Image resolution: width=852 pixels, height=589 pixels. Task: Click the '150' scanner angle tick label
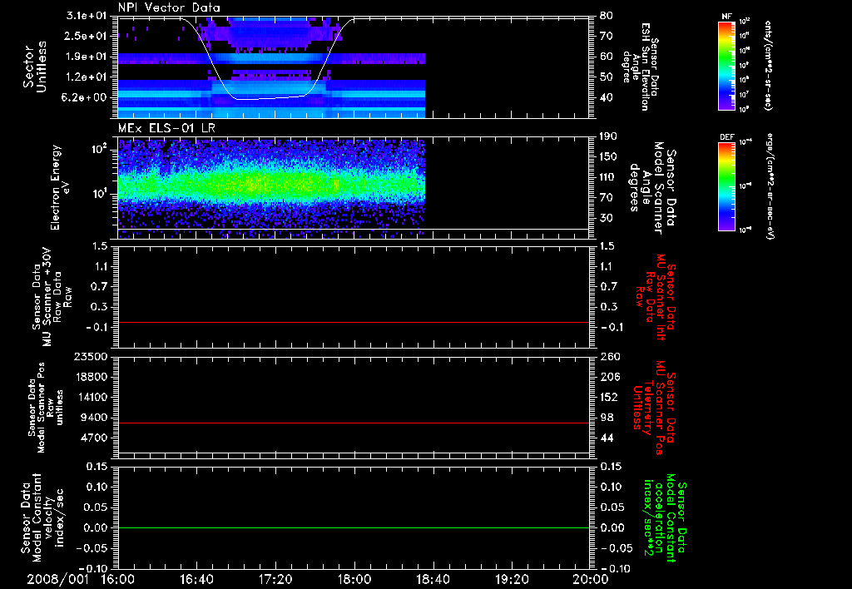[x=608, y=157]
